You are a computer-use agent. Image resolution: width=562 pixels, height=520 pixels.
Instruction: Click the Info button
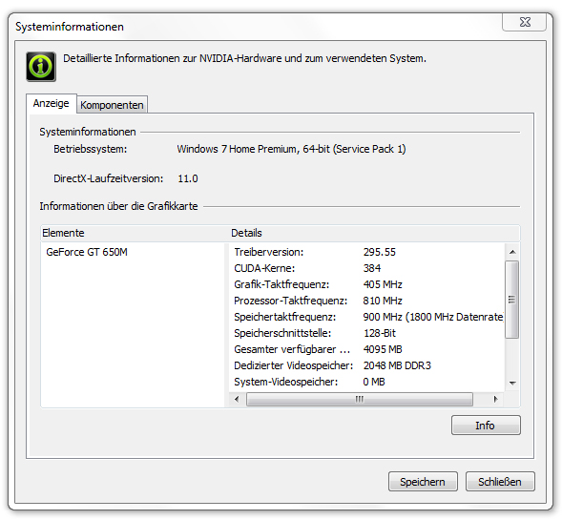tap(486, 426)
